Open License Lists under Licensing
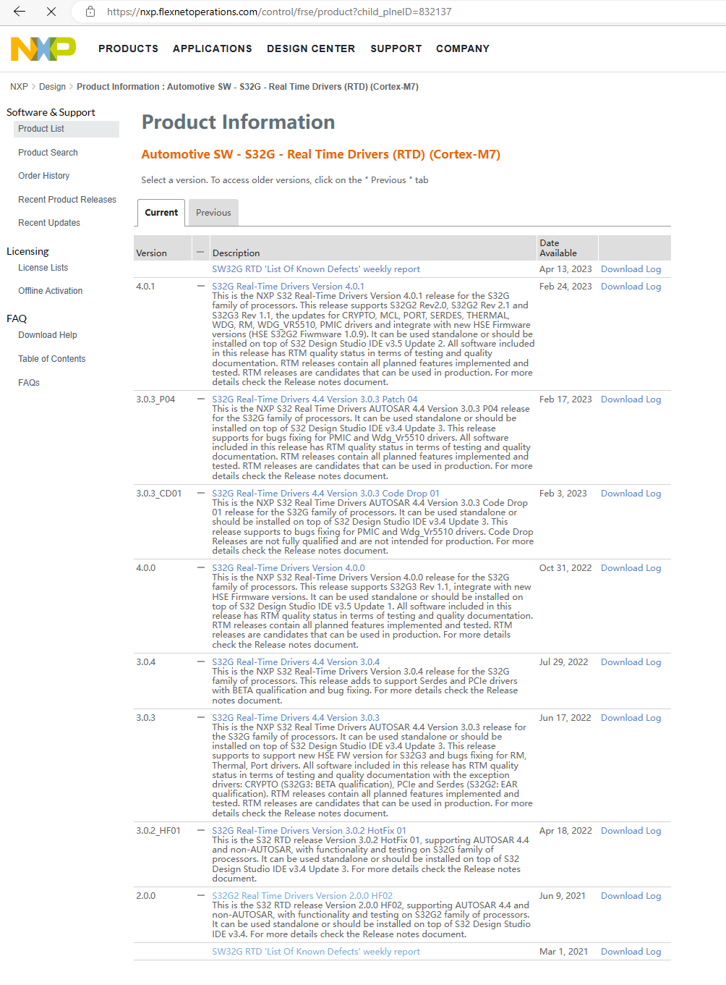 tap(43, 267)
